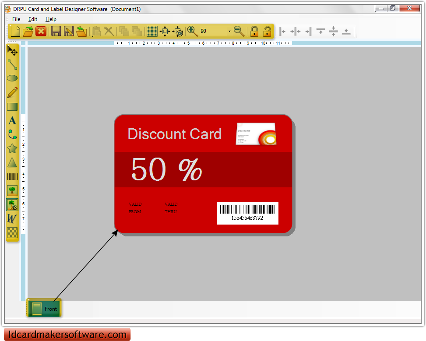The height and width of the screenshot is (341, 426).
Task: Select the 50 % text on card
Action: [166, 169]
